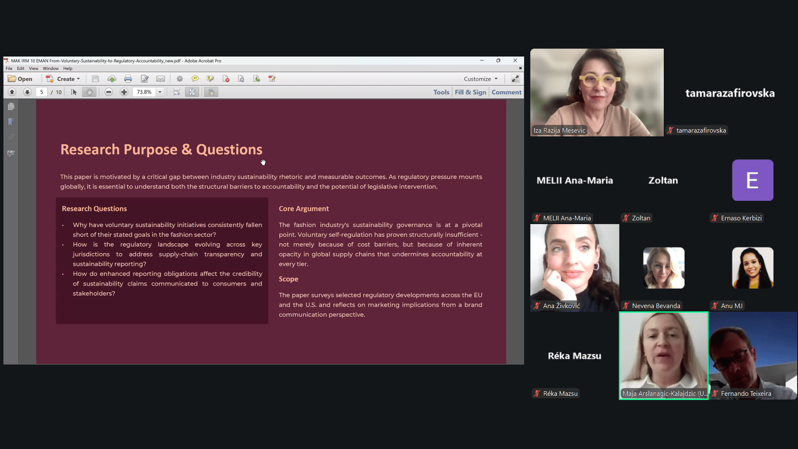Toggle fit one full page mode

pyautogui.click(x=192, y=92)
